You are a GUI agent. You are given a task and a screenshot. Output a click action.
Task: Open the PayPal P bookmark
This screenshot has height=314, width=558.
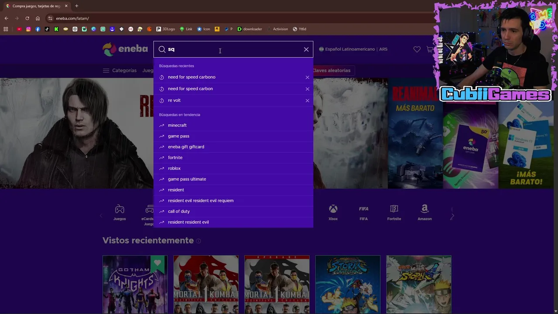[229, 29]
